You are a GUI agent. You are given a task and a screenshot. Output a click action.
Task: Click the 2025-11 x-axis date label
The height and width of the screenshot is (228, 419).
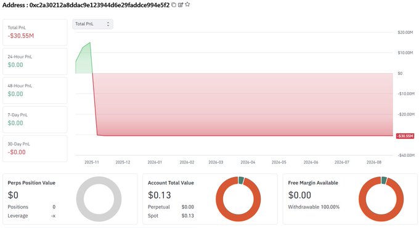click(x=92, y=162)
